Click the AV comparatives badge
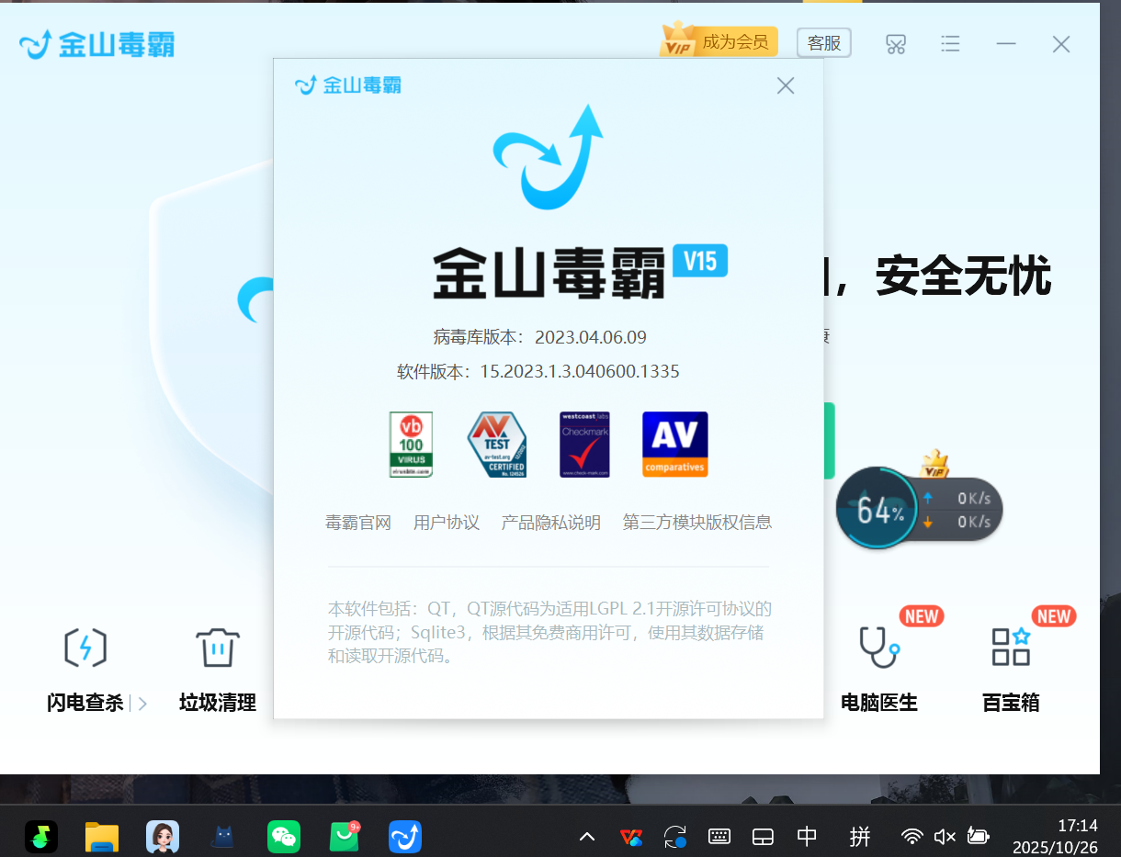The image size is (1121, 857). pos(674,445)
